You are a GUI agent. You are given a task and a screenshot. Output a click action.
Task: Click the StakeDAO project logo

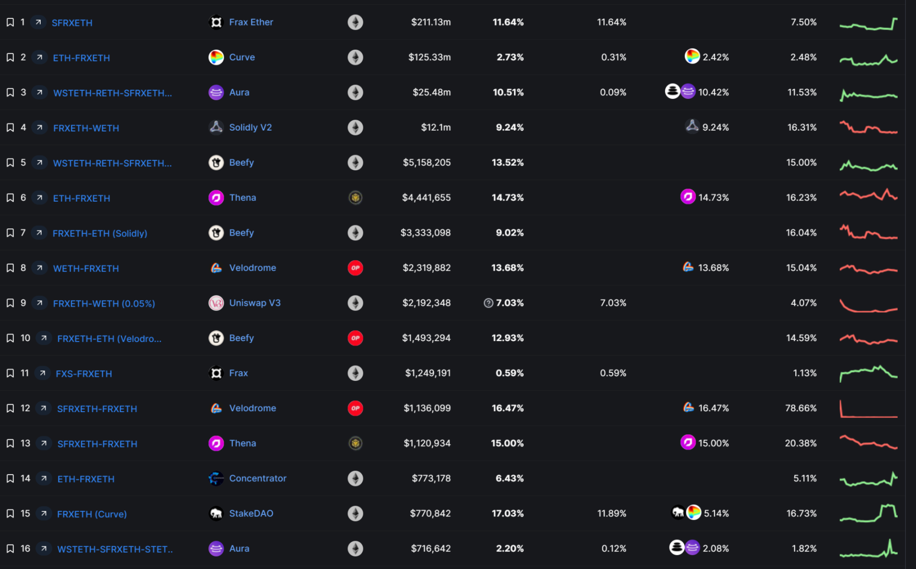click(x=216, y=513)
